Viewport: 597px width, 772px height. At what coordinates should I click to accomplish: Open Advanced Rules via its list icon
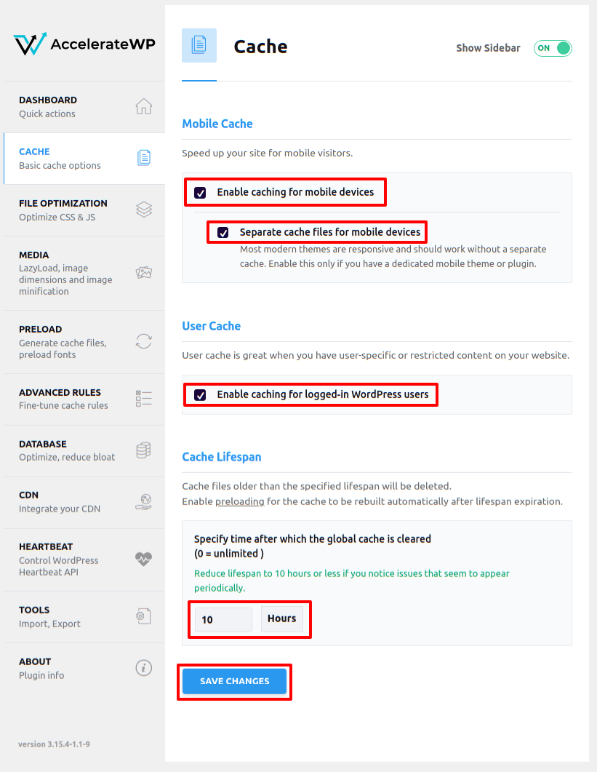point(143,398)
